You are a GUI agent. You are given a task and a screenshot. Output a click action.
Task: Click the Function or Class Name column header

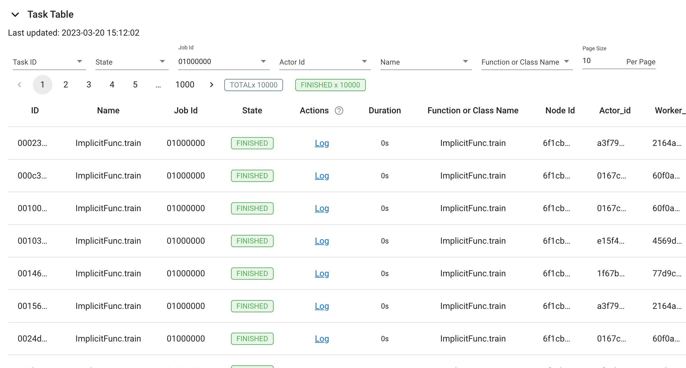pyautogui.click(x=473, y=111)
